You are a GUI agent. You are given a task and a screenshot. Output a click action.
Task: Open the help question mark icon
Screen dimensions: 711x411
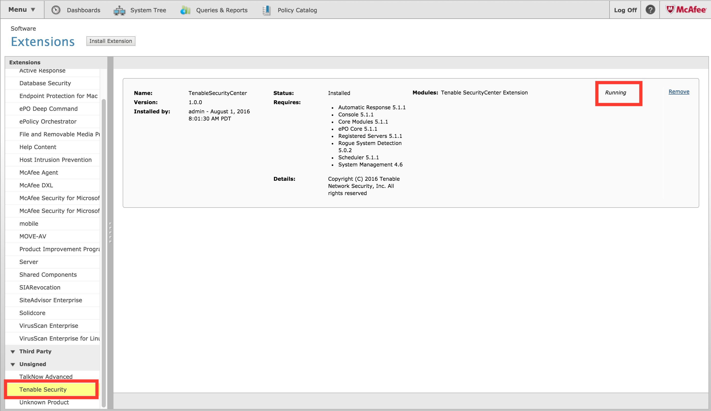(x=650, y=10)
